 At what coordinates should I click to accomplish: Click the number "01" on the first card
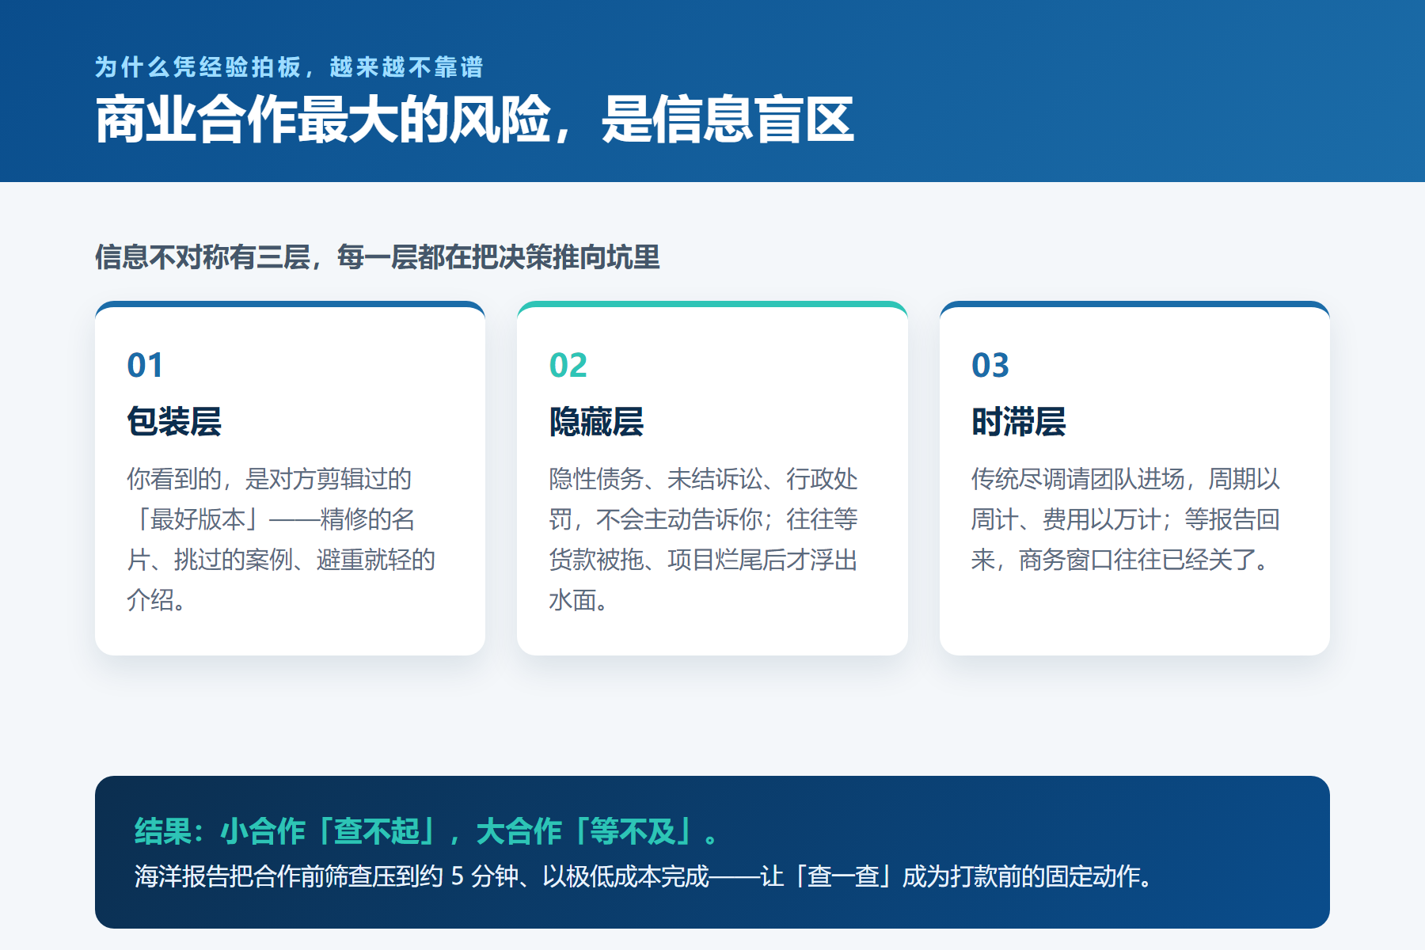click(145, 365)
